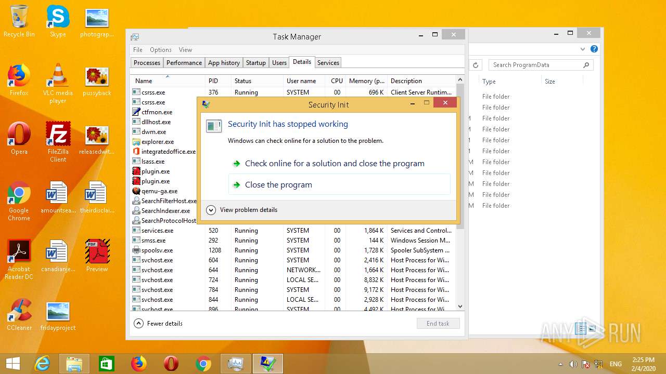Collapse Task Manager with Fewer details
The width and height of the screenshot is (666, 374).
click(158, 323)
